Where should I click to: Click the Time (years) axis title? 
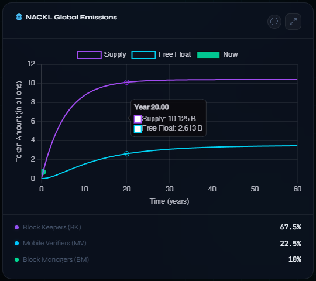(x=169, y=201)
